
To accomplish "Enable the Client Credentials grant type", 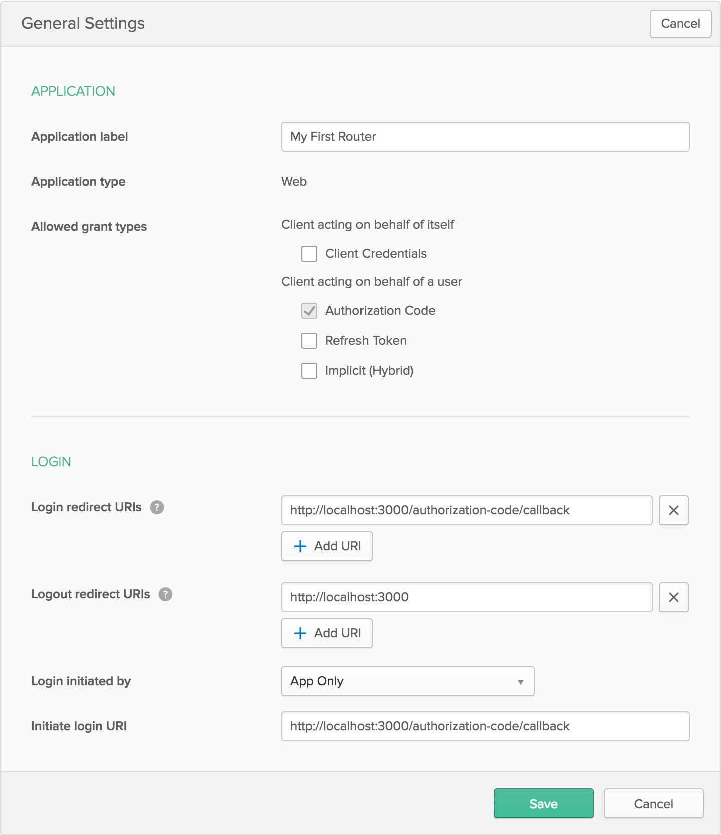I will [309, 254].
